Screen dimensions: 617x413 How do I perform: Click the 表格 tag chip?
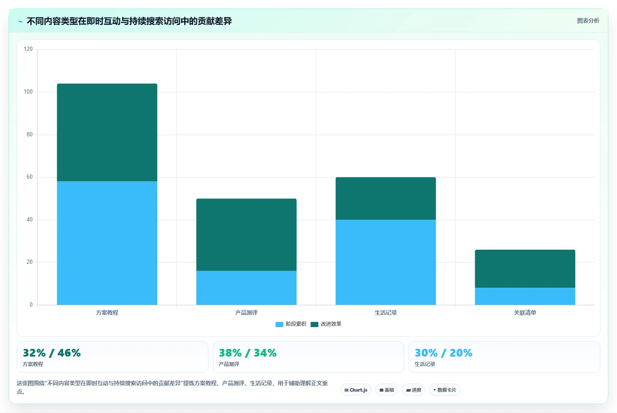tap(387, 390)
